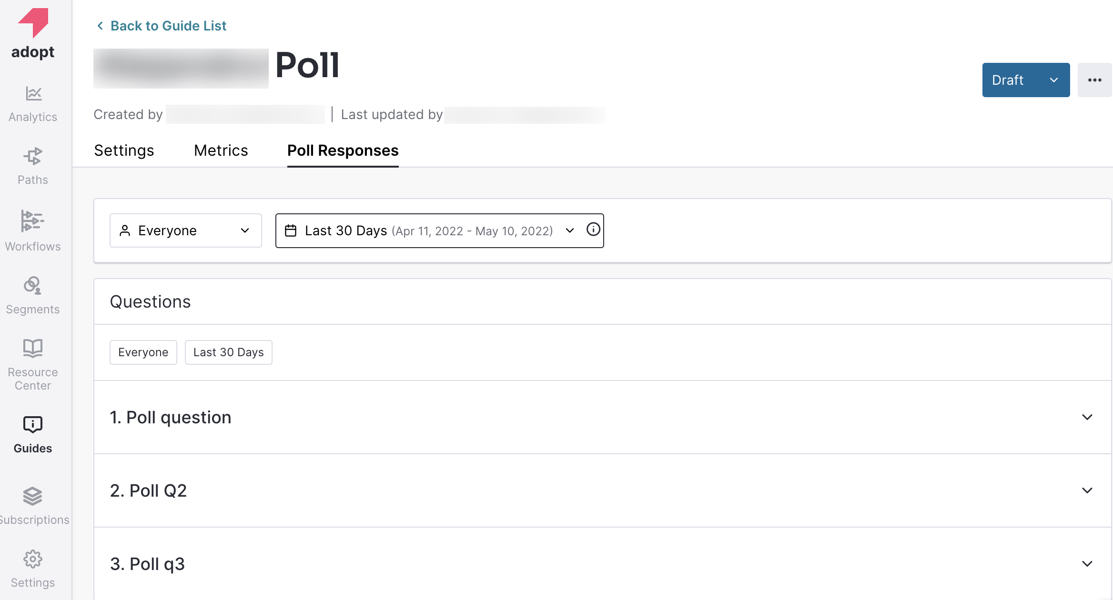Open the Settings gear in the sidebar

33,559
